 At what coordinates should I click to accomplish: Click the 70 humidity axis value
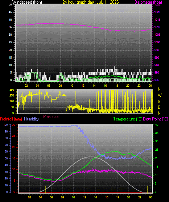point(6,145)
